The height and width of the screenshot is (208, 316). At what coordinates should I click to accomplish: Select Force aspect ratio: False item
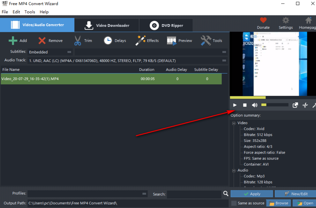264,153
